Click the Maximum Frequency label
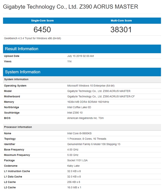 click(17, 155)
